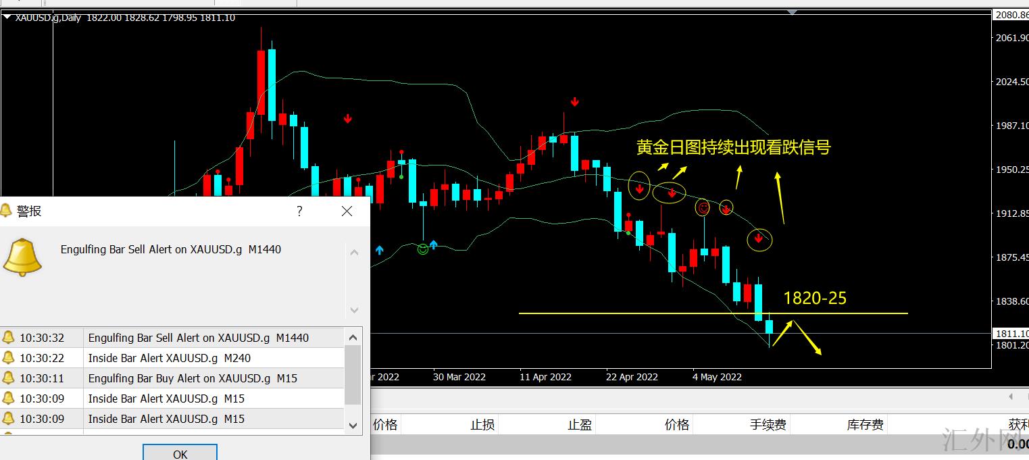The image size is (1029, 460).
Task: Click the alert message text above the list
Action: [x=171, y=249]
